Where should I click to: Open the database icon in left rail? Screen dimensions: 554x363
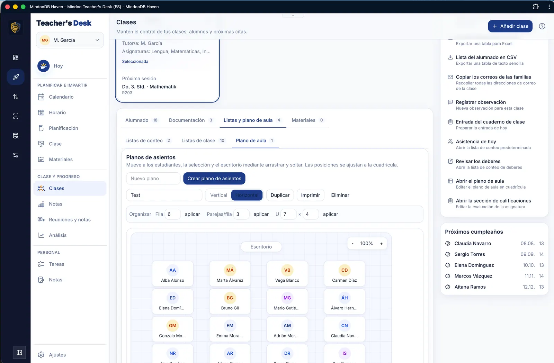[16, 136]
